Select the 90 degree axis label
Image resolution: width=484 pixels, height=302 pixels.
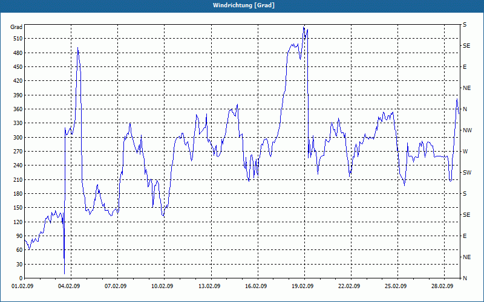tap(20, 236)
